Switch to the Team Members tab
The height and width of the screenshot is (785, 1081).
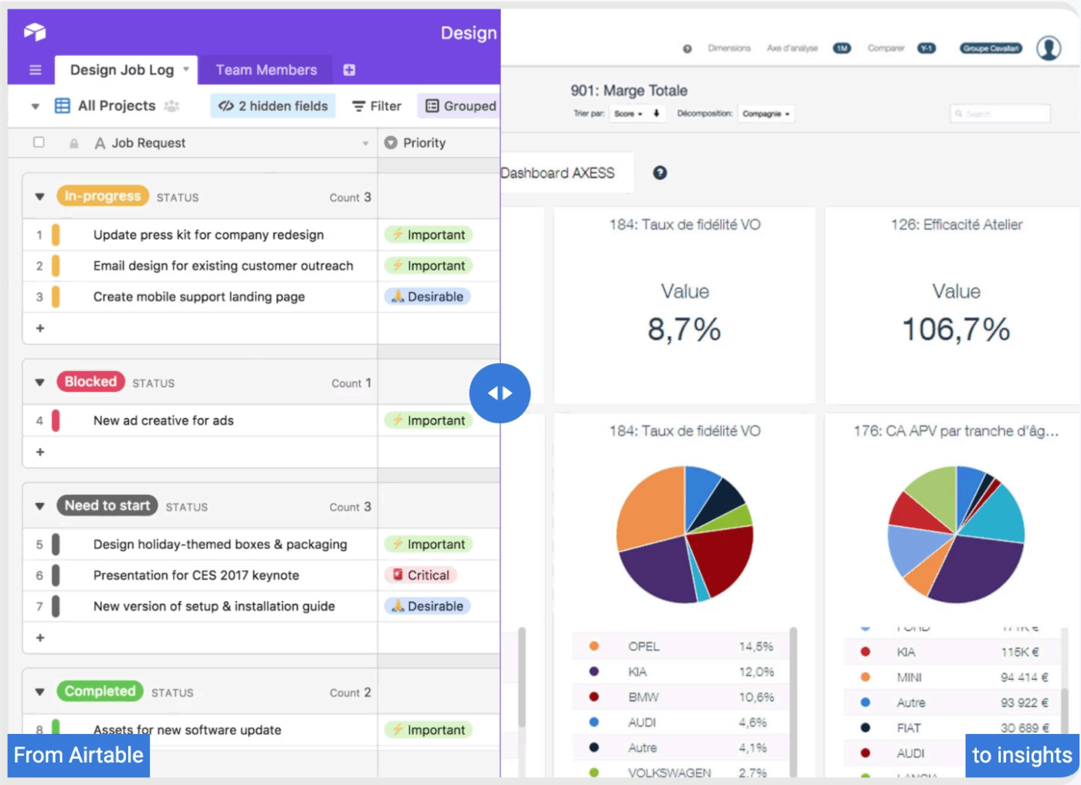coord(266,70)
